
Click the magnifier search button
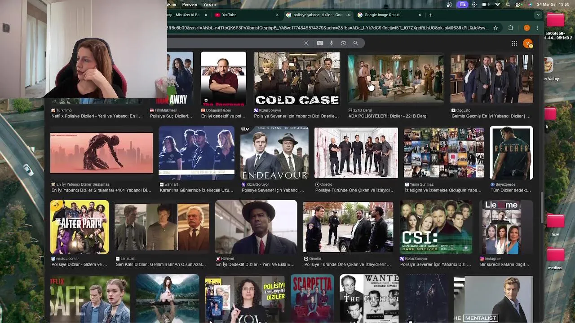[x=355, y=43]
